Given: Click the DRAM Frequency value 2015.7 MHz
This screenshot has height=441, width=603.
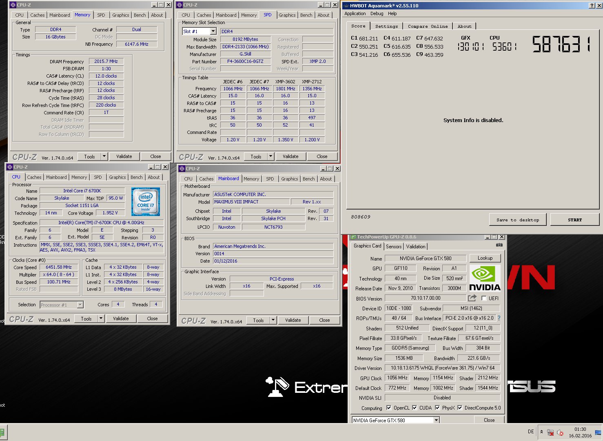Looking at the screenshot, I should 106,61.
